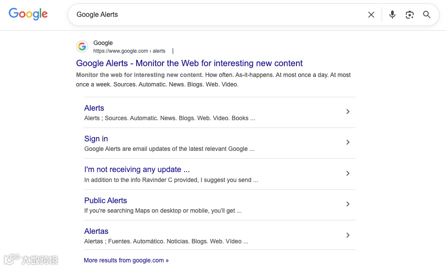Start voice search with the microphone icon
This screenshot has width=446, height=268.
click(392, 15)
